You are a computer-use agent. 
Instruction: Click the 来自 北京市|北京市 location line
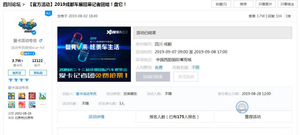pos(21,118)
